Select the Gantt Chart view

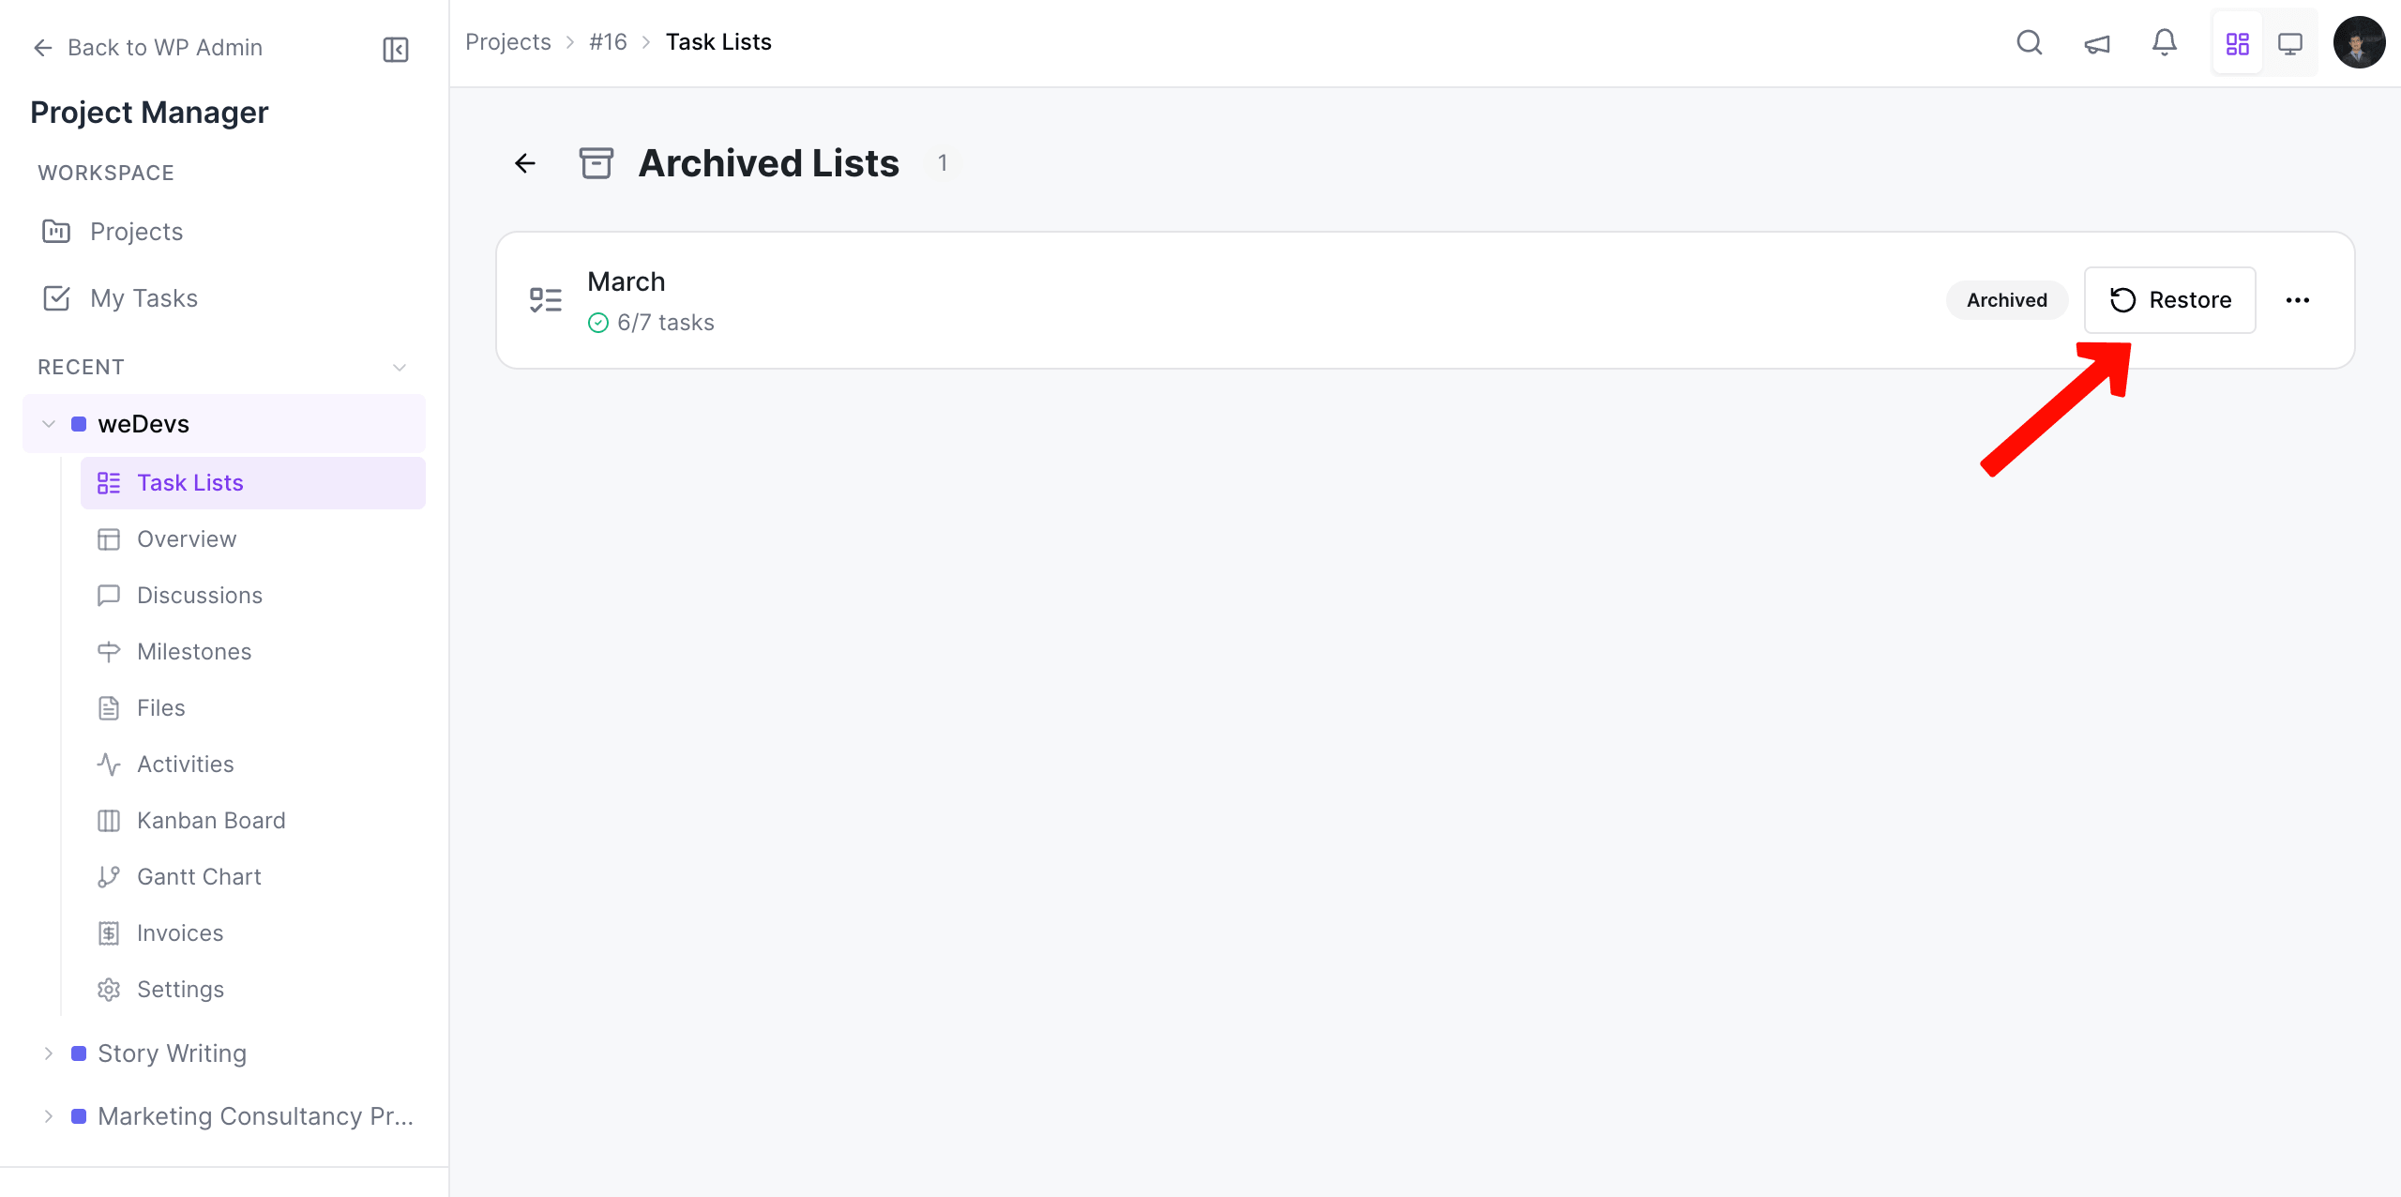199,876
